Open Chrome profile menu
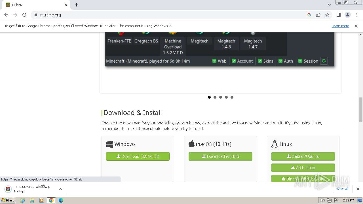 click(347, 15)
